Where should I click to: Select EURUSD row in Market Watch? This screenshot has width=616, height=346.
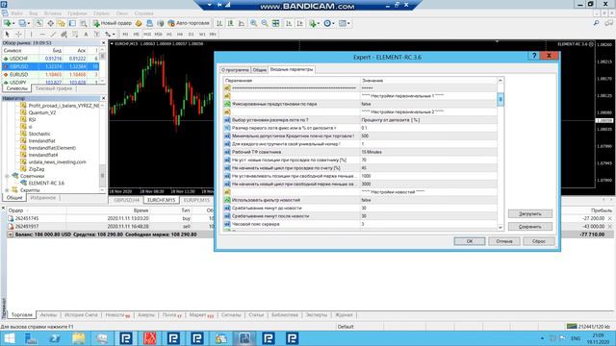pyautogui.click(x=50, y=75)
